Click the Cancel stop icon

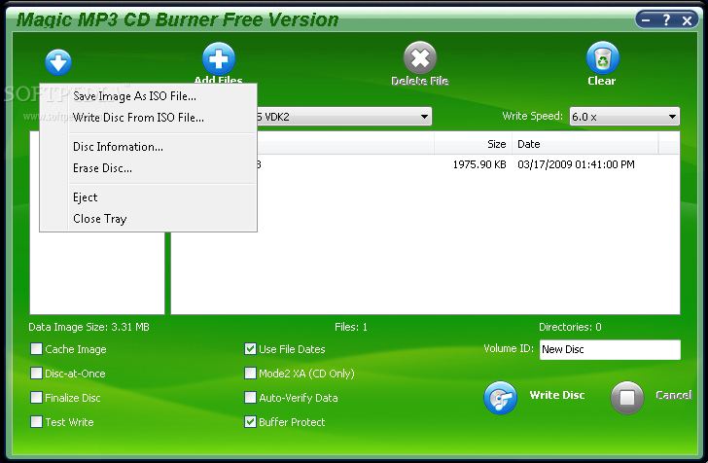(626, 398)
